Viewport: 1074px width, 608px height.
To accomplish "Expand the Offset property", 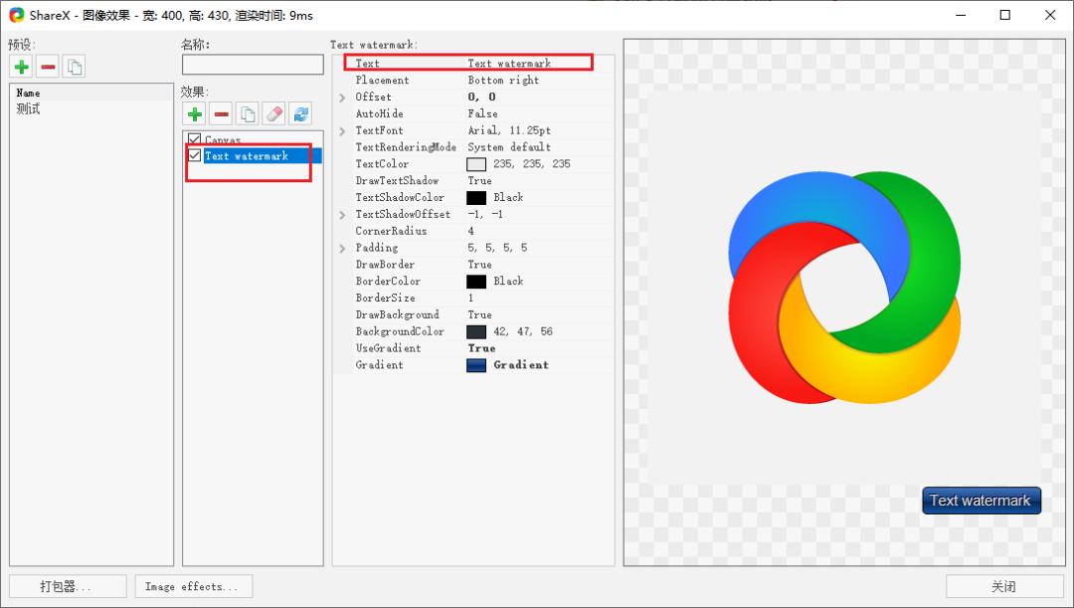I will click(x=343, y=98).
